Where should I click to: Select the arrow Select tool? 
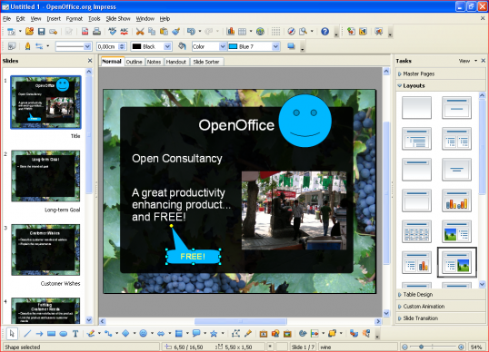(x=12, y=334)
